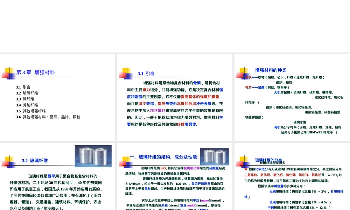Click the blue word '最早'
Screen dimensions: 350x210
click(x=51, y=176)
